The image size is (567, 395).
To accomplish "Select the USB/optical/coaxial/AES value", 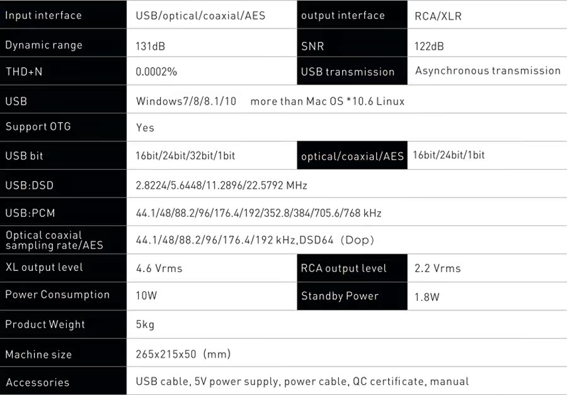I will [x=200, y=16].
